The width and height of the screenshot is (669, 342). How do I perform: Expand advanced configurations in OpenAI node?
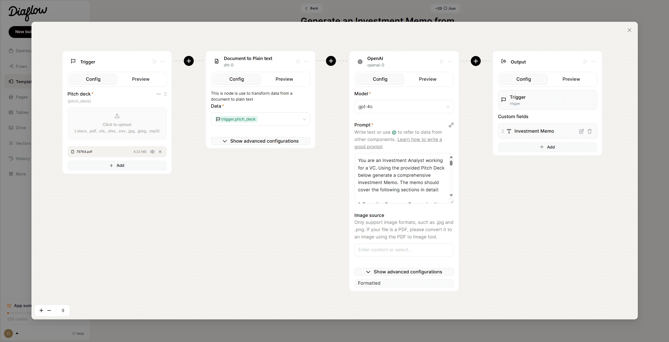(x=404, y=272)
